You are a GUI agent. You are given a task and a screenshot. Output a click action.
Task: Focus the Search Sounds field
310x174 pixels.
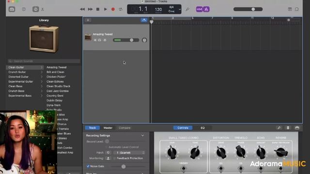[x=44, y=61]
